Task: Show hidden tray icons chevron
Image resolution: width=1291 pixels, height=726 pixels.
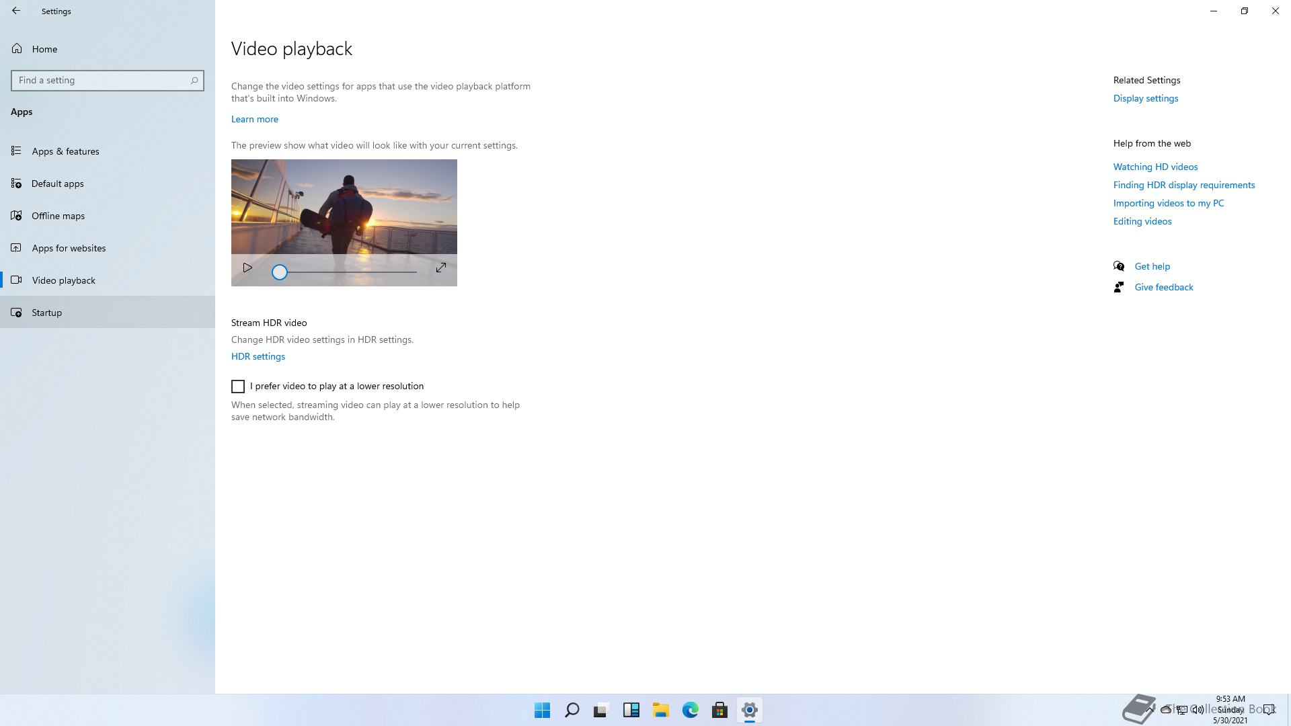Action: coord(1150,709)
